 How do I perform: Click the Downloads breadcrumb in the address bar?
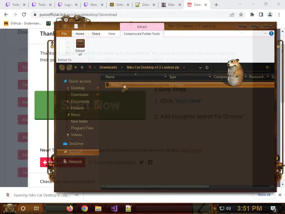click(108, 67)
